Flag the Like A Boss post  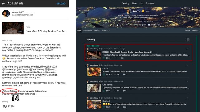click(187, 82)
